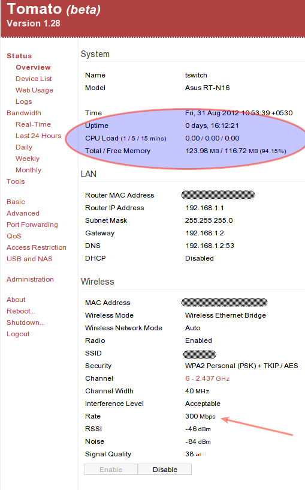
Task: View Real-Time bandwidth graph
Action: (x=33, y=124)
